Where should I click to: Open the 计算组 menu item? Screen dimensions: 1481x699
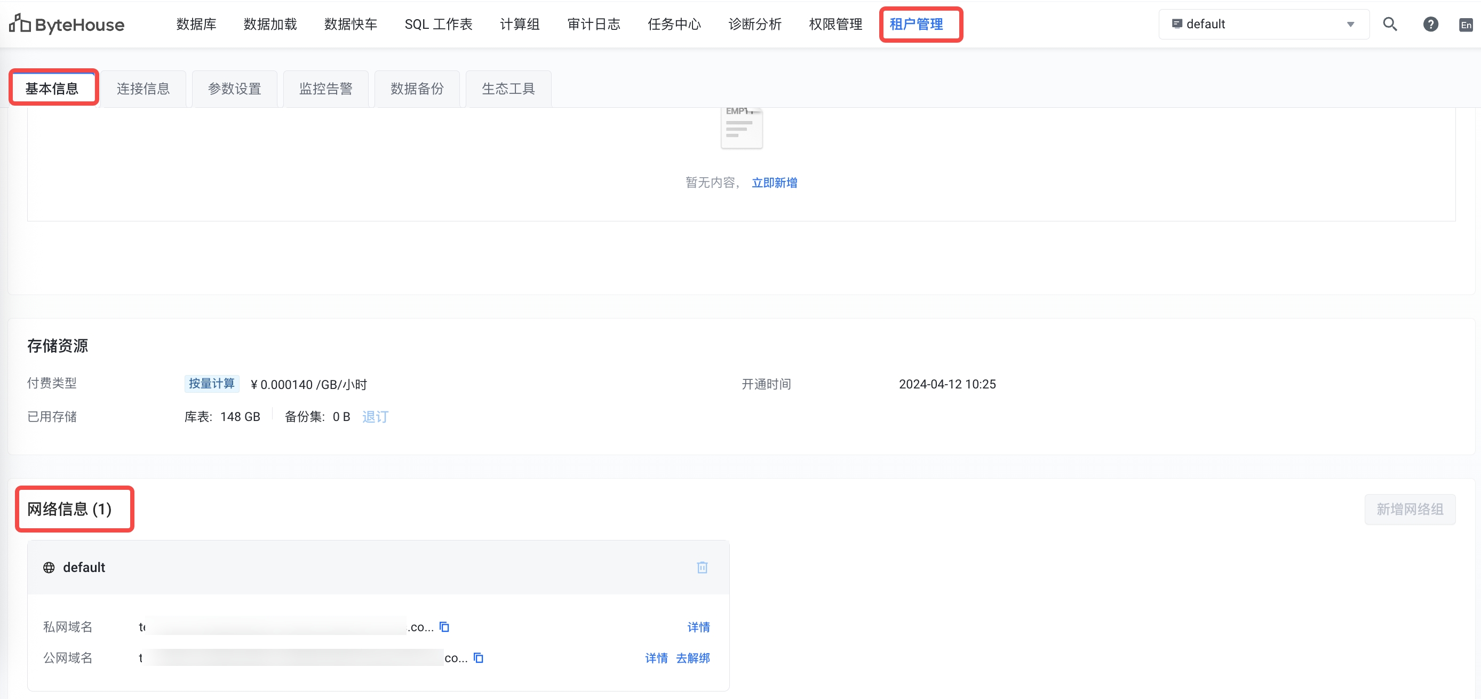(519, 24)
